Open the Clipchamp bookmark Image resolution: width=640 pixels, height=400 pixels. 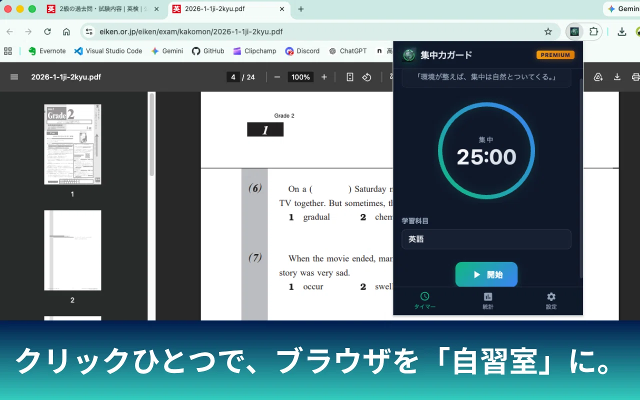coord(254,51)
